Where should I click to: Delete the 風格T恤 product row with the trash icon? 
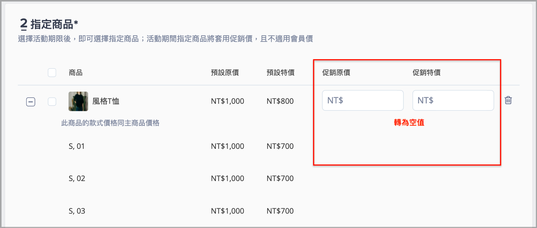508,100
